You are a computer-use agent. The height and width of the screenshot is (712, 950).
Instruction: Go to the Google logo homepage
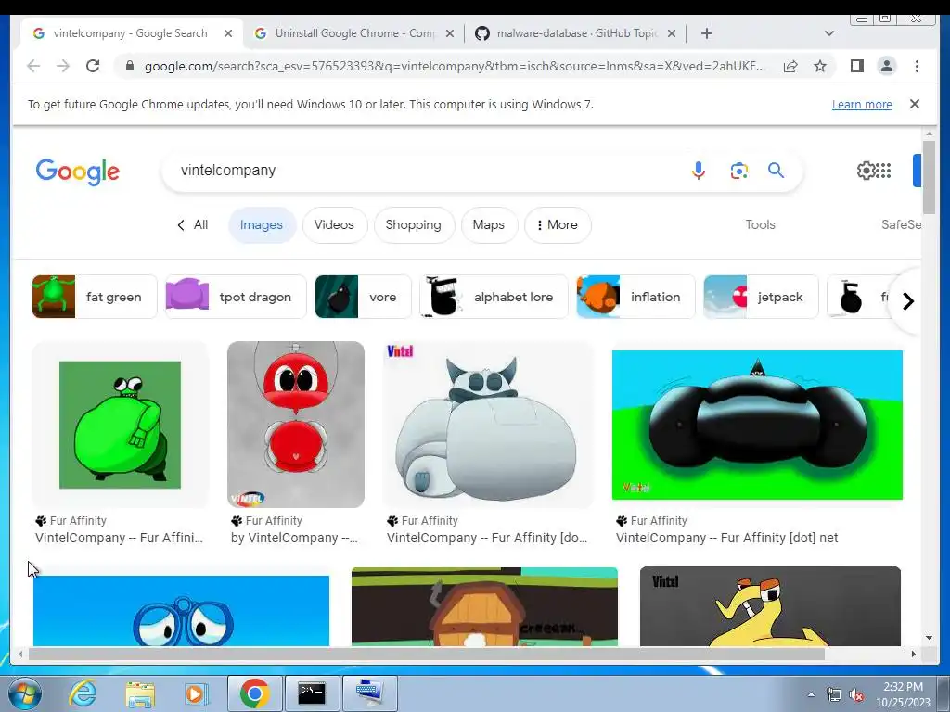[x=78, y=172]
